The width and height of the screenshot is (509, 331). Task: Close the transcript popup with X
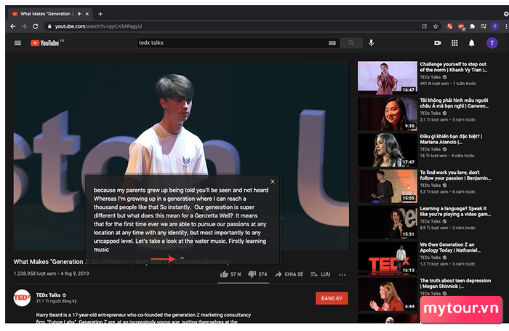(x=273, y=182)
